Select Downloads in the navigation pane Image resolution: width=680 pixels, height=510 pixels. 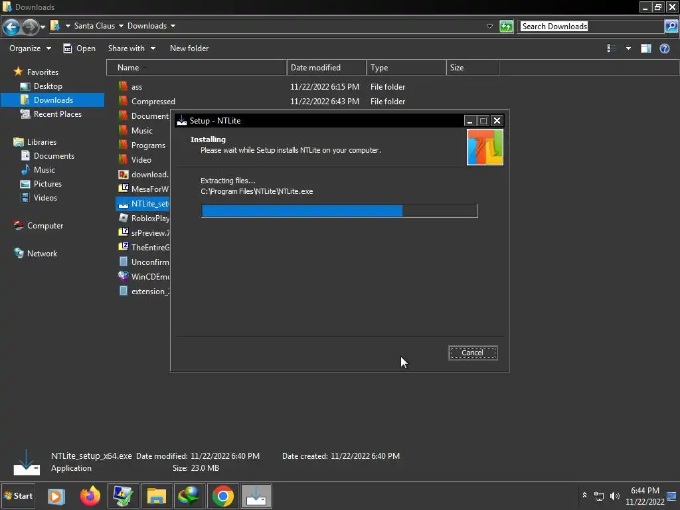click(x=52, y=100)
